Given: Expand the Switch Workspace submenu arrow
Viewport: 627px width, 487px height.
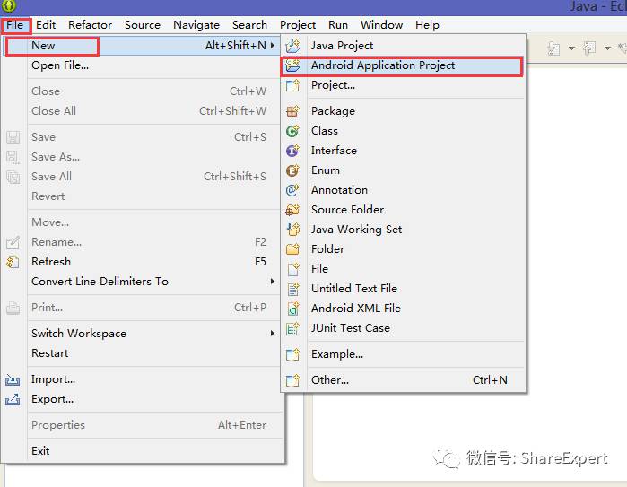Looking at the screenshot, I should (x=273, y=333).
